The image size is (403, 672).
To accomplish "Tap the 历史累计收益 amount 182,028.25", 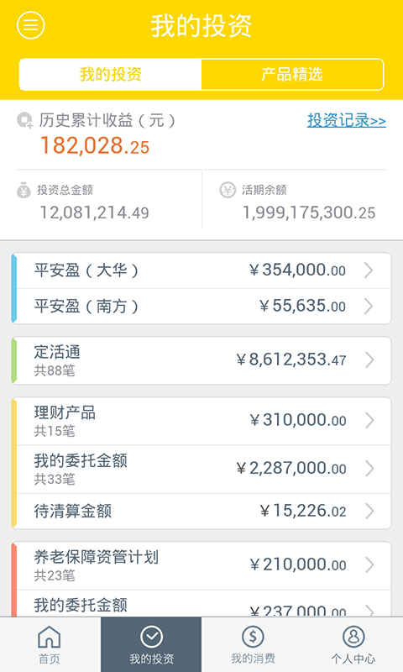I will pyautogui.click(x=95, y=145).
